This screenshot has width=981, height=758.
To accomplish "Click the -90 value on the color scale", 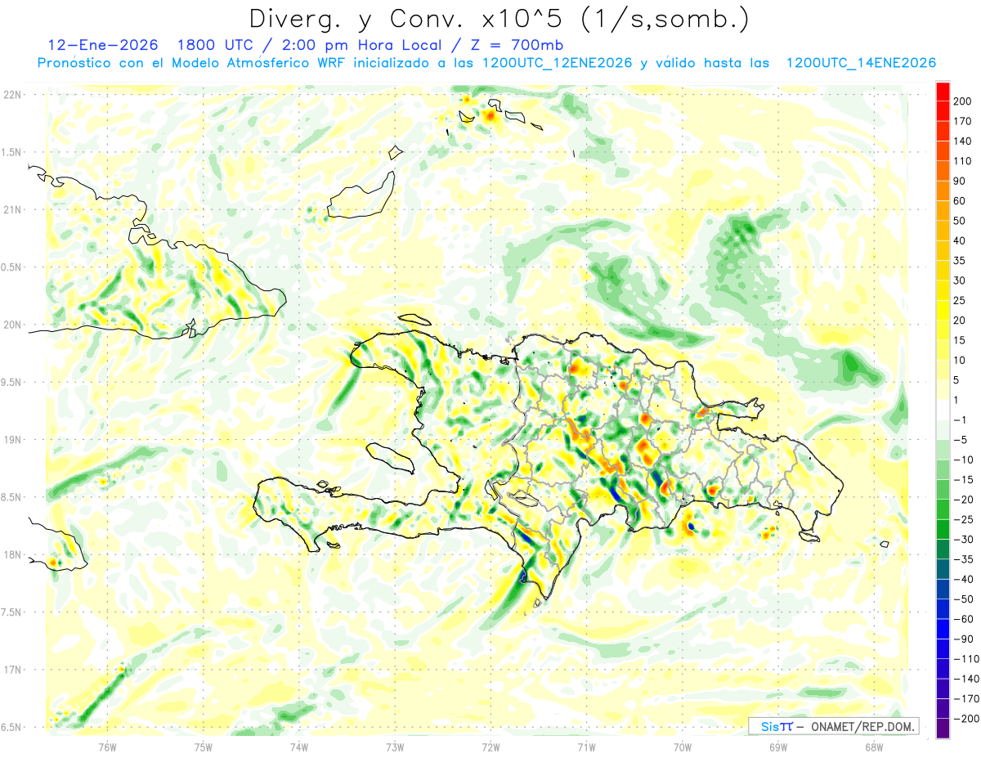I will pyautogui.click(x=963, y=639).
